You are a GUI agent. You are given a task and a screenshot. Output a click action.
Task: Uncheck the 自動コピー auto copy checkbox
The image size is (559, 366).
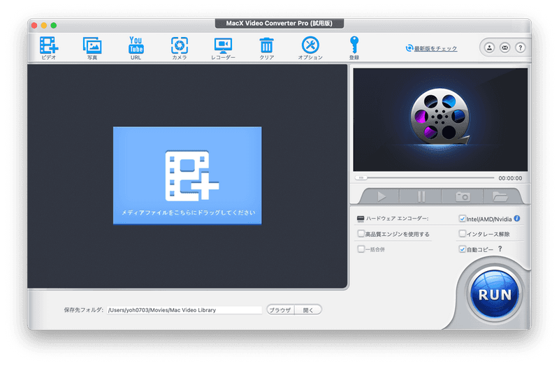click(x=462, y=249)
